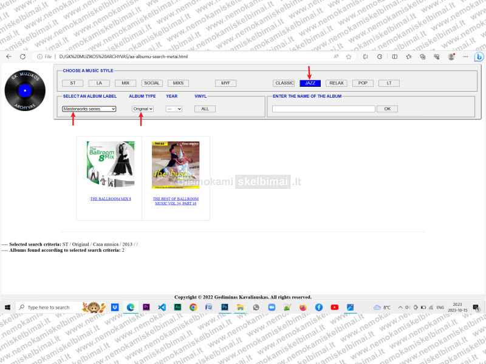Image resolution: width=486 pixels, height=364 pixels.
Task: Show hidden system tray icons chevron
Action: 400,308
